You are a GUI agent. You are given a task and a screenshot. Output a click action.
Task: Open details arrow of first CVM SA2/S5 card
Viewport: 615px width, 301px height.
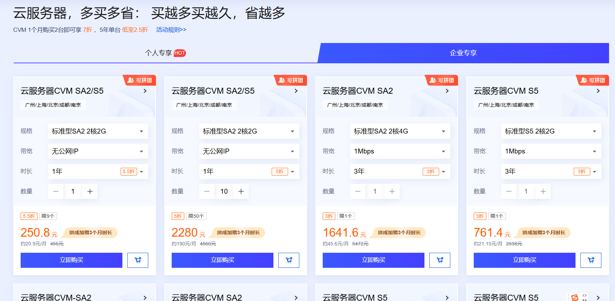[x=145, y=91]
